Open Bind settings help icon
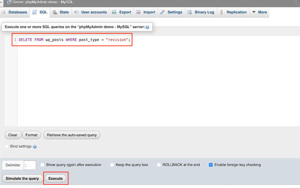300x188 pixels. coord(34,147)
